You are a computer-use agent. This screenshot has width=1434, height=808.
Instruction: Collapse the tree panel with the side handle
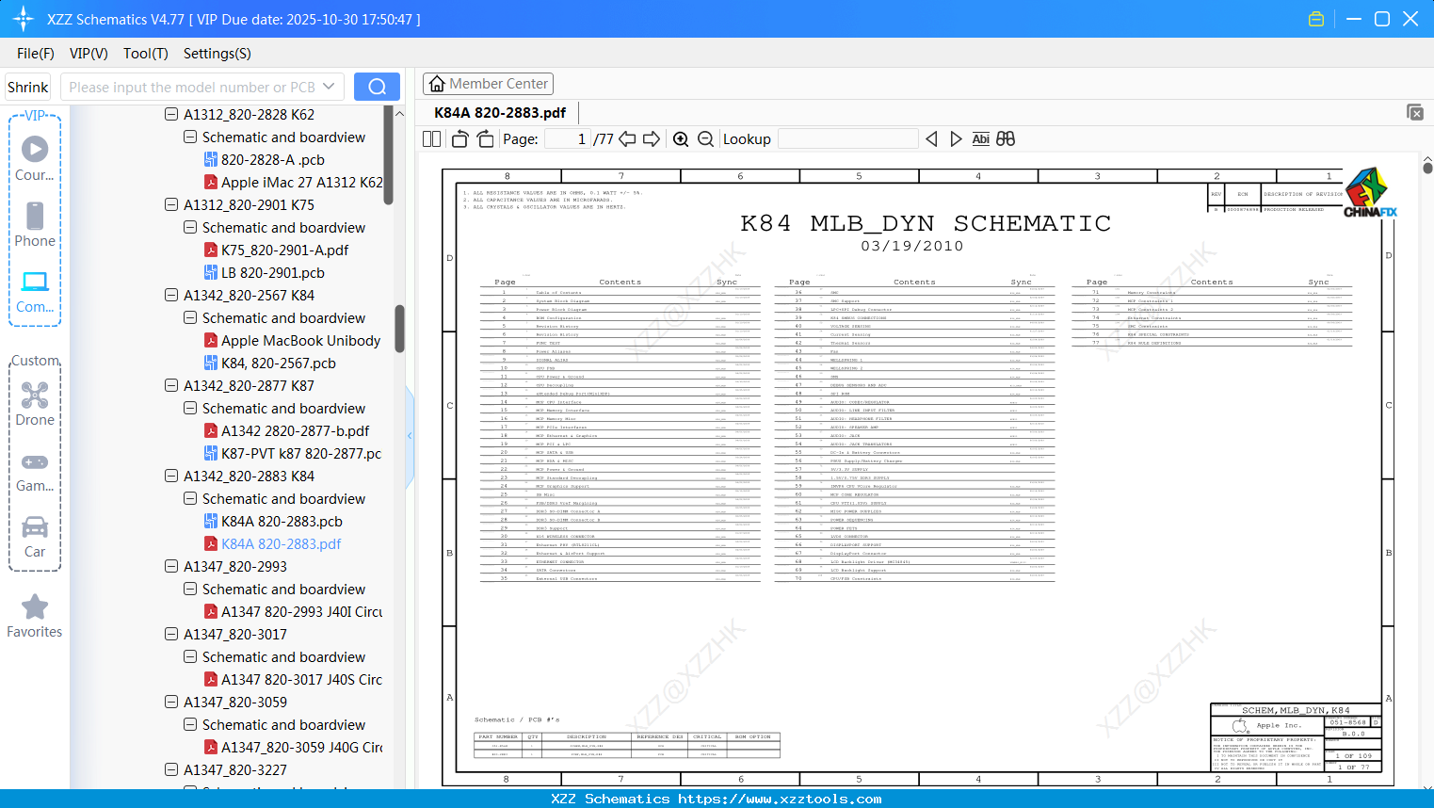coord(410,436)
